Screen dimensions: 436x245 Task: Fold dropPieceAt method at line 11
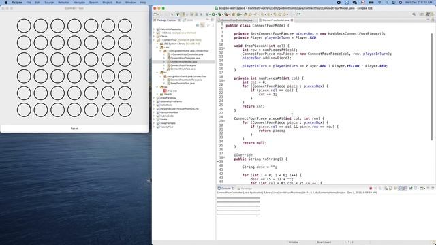point(225,48)
